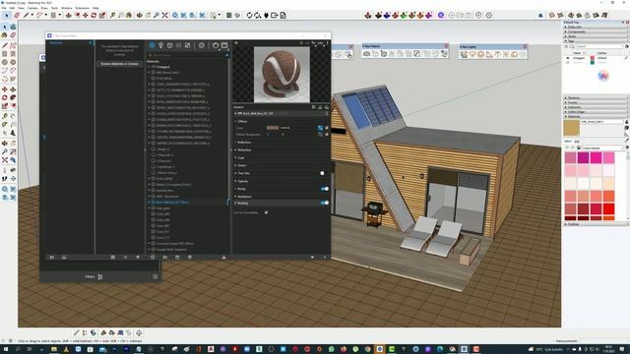The image size is (630, 354).
Task: Open the Diffuse Color texture slot
Action: [320, 128]
